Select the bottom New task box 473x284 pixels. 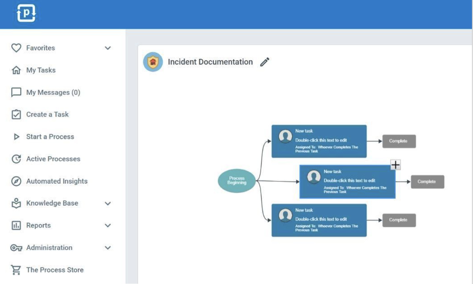(x=319, y=220)
